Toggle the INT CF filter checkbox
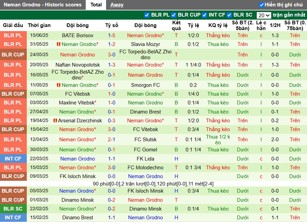The height and width of the screenshot is (222, 307). point(204,15)
